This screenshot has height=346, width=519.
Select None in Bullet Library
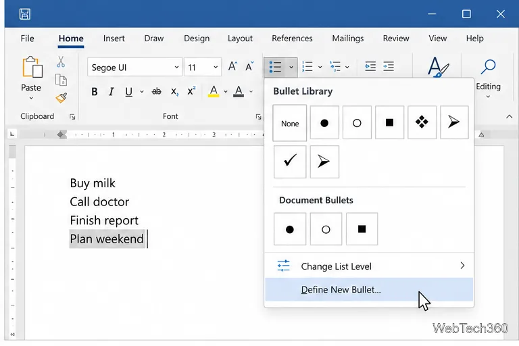pyautogui.click(x=290, y=123)
